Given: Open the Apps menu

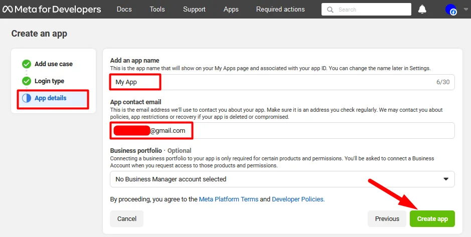Looking at the screenshot, I should [231, 10].
